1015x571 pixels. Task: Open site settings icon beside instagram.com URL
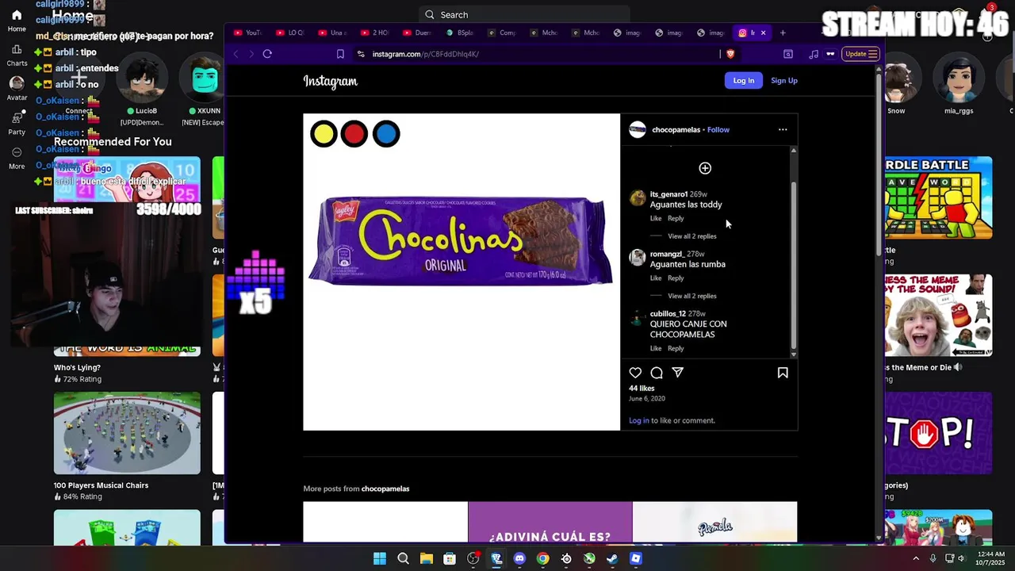pyautogui.click(x=361, y=54)
